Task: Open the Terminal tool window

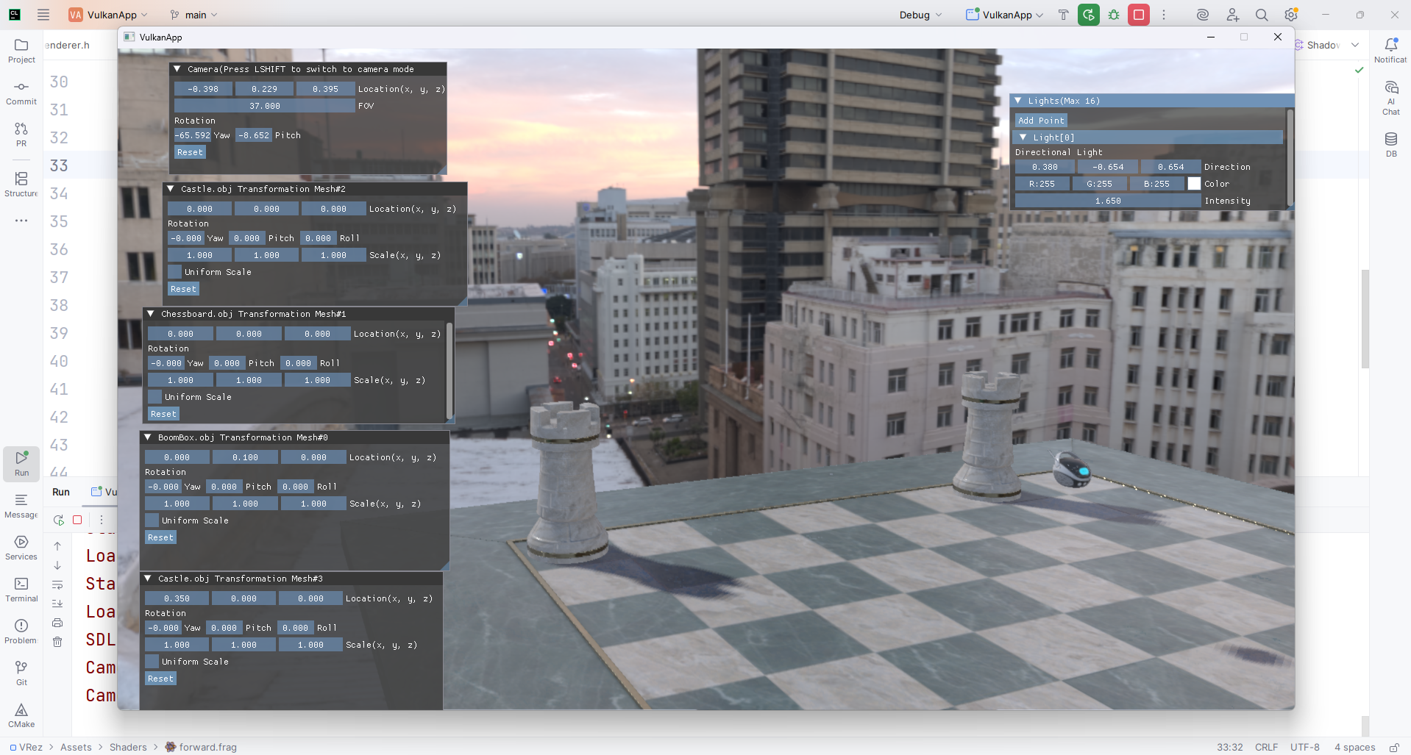Action: tap(21, 589)
